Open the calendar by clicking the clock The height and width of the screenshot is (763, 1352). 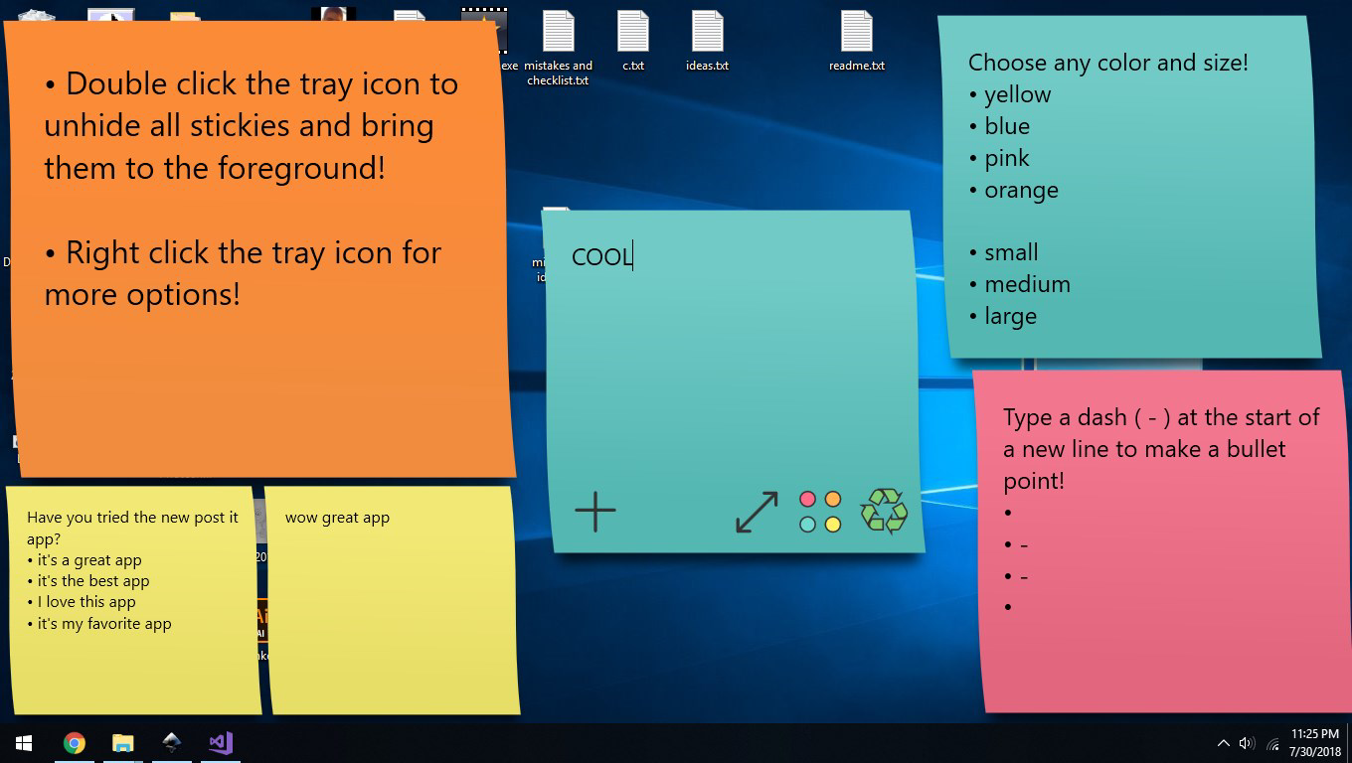click(x=1314, y=742)
